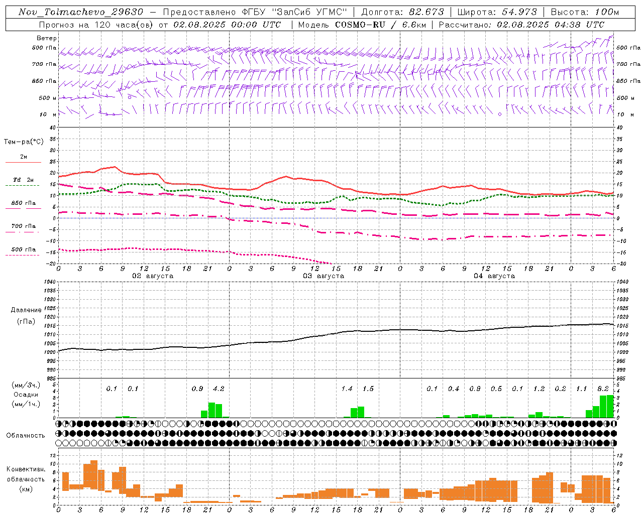
Task: Click the 500 гПа temperature legend entry
Action: point(24,249)
